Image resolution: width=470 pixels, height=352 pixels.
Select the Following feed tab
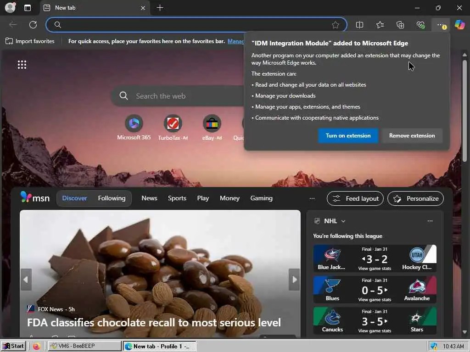[x=112, y=198]
